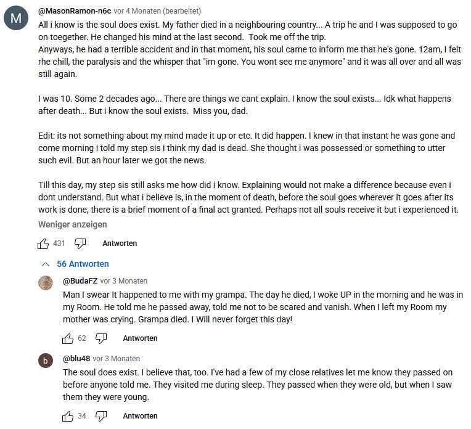The image size is (471, 429).
Task: Open the @blu48 username link
Action: 76,359
